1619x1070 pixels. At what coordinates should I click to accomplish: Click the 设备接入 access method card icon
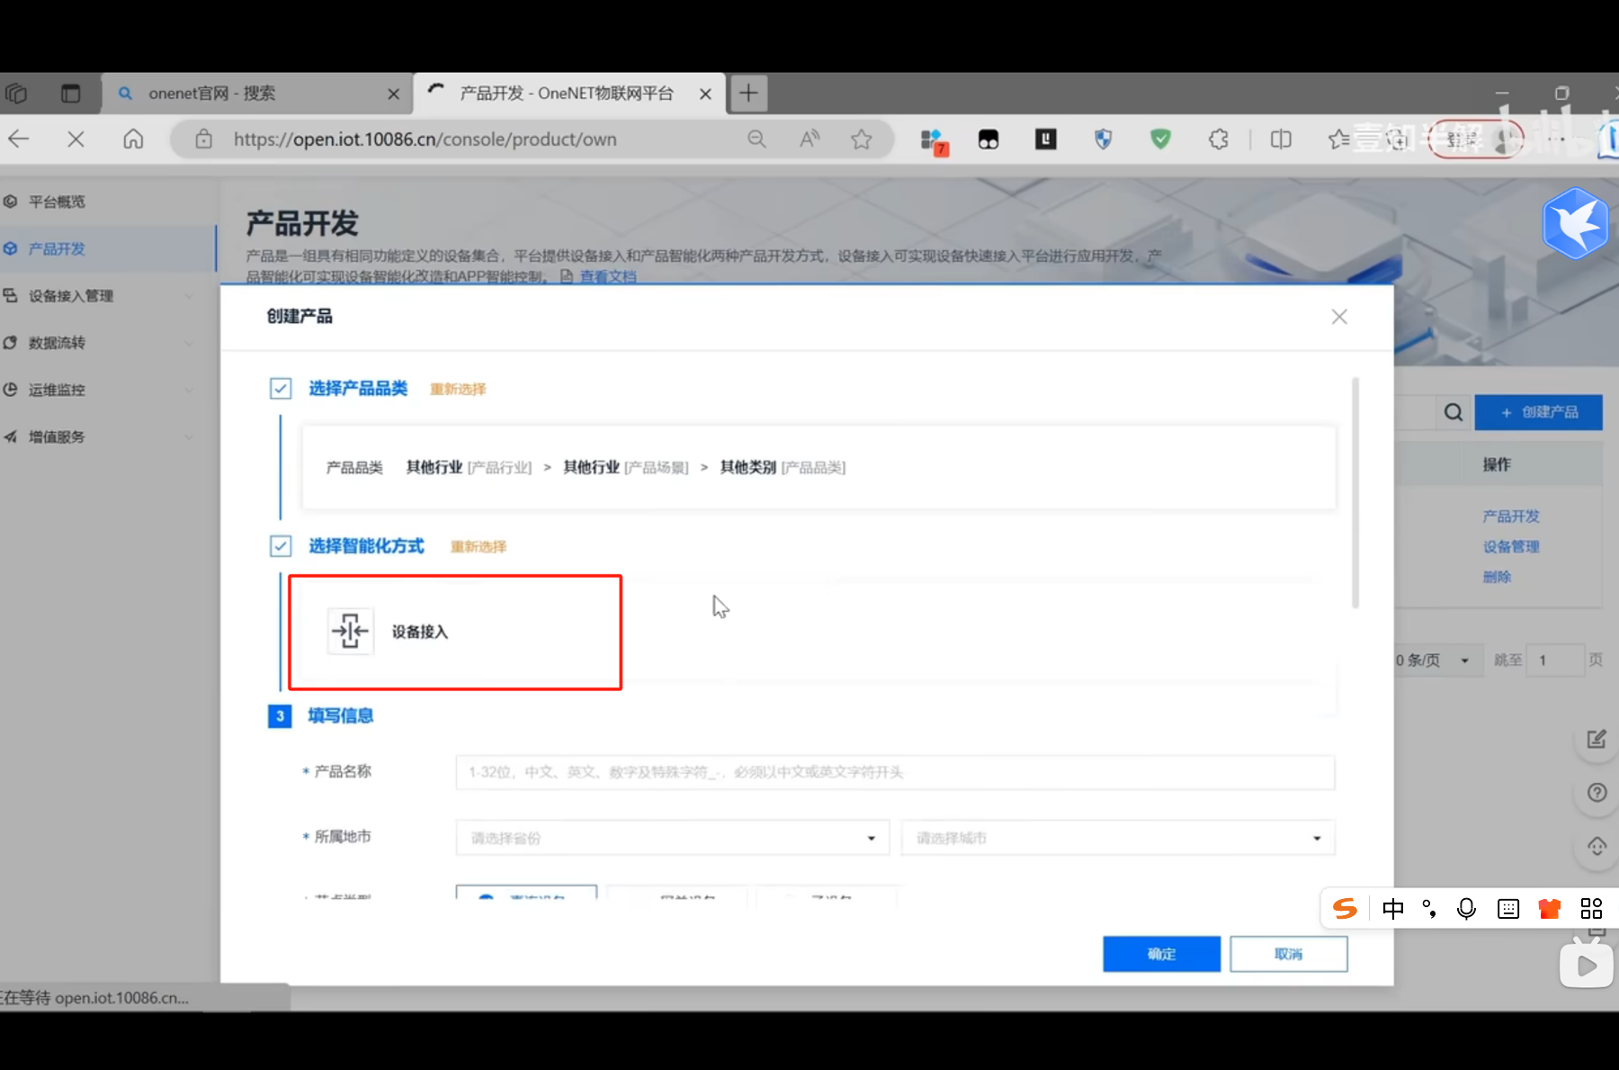[x=350, y=631]
